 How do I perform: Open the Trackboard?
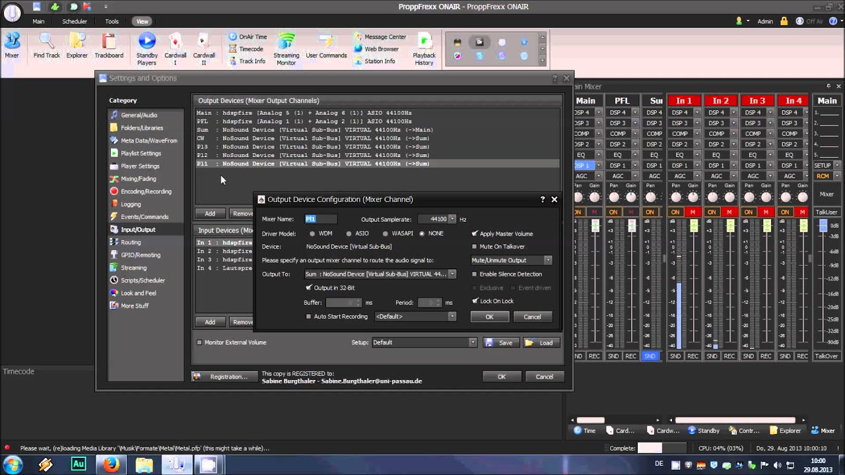[x=109, y=46]
